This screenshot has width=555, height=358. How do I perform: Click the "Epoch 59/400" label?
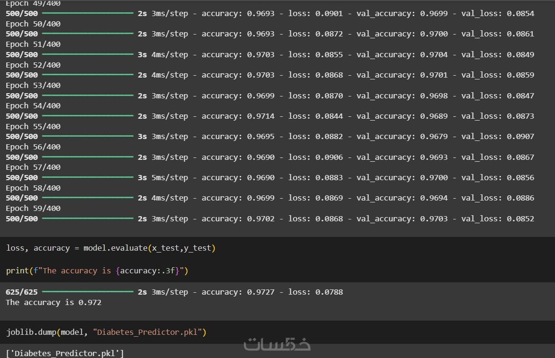33,208
